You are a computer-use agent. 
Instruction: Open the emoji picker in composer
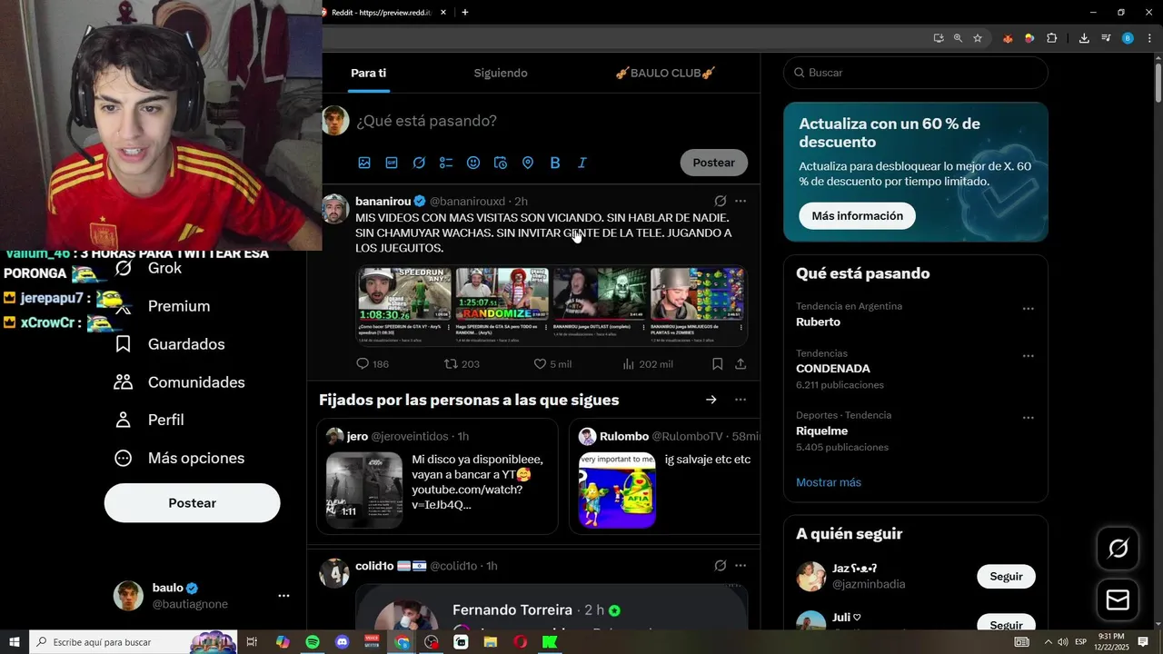[473, 163]
